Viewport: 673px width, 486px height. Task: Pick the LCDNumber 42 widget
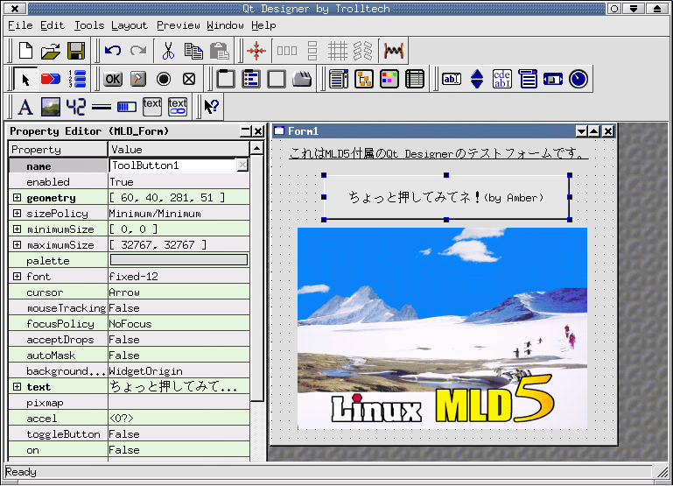tap(76, 107)
